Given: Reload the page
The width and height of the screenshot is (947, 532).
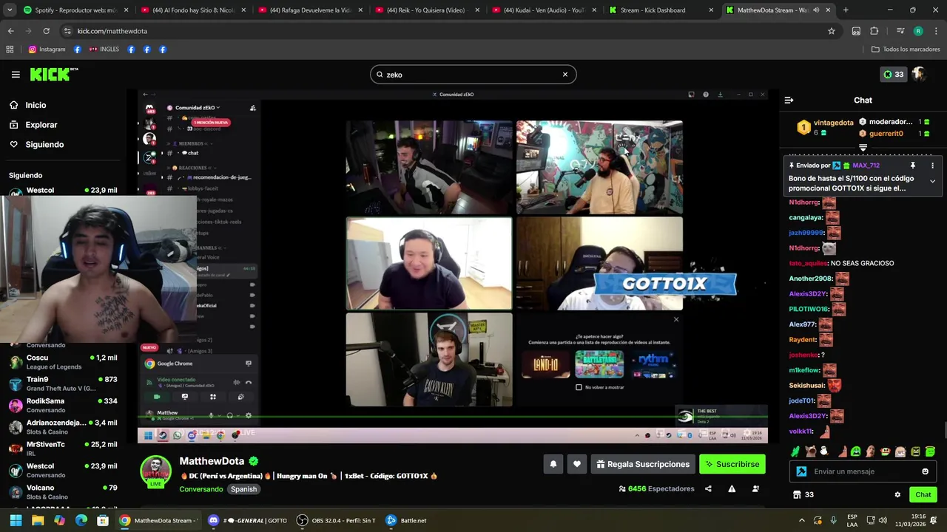Looking at the screenshot, I should point(46,31).
